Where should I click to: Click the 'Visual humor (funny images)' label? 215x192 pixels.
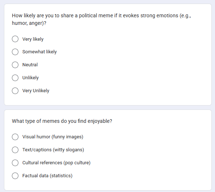[x=53, y=137]
